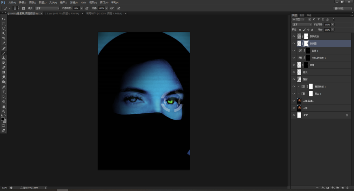Screen dimensions: 354x191
Task: Open the brush mode 正常 dropdown
Action: tap(47, 8)
